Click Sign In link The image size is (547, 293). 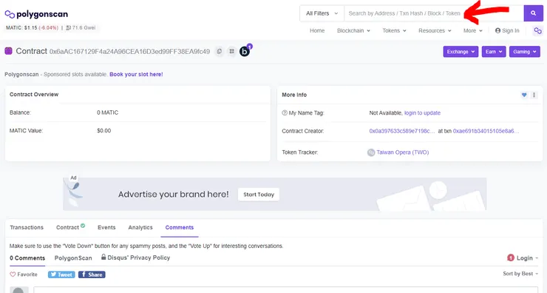tap(507, 31)
